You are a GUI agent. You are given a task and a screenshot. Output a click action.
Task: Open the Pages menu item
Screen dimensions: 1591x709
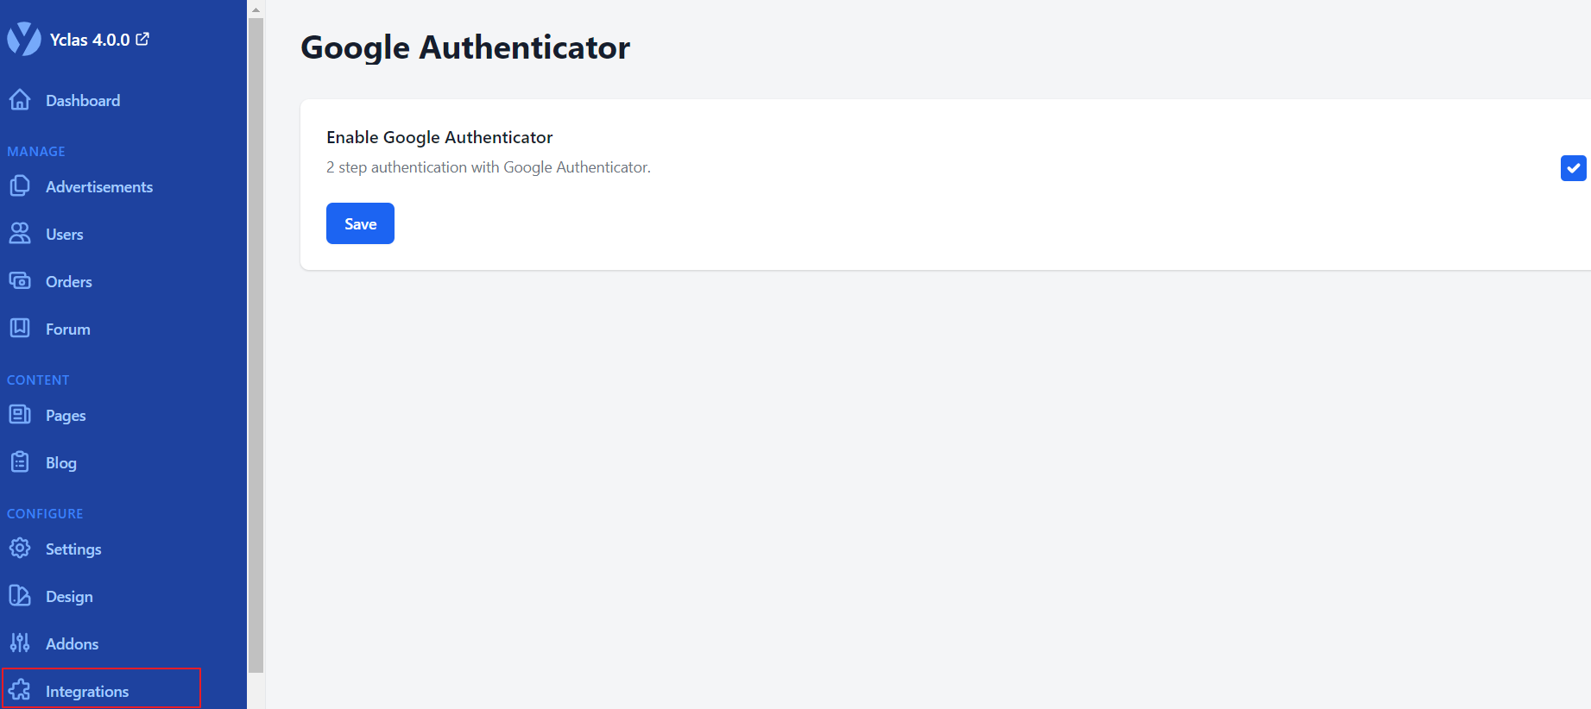[x=66, y=416]
